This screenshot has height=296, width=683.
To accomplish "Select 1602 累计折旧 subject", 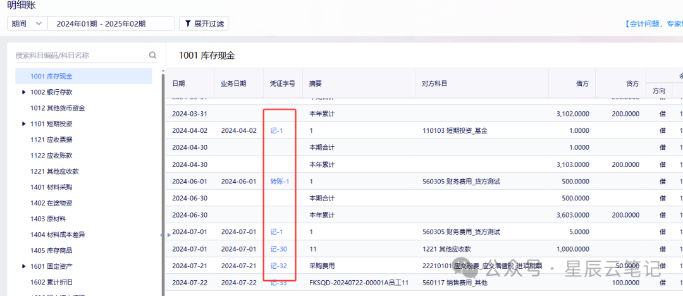I will pos(51,282).
